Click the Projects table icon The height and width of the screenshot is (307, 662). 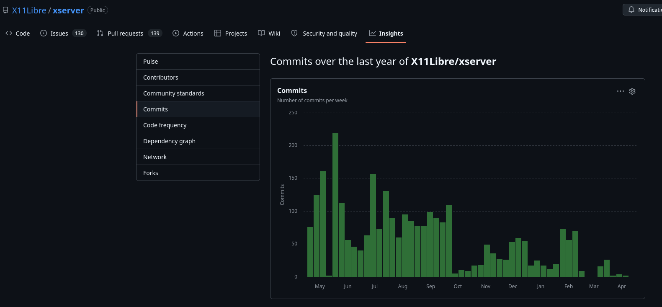[218, 33]
